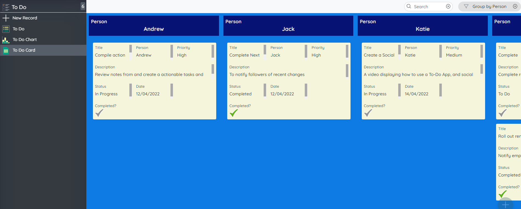Open the Group by Person dropdown

[x=489, y=7]
